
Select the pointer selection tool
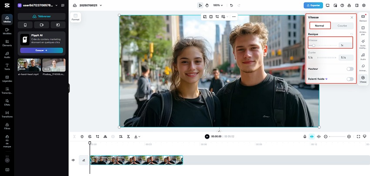200,5
